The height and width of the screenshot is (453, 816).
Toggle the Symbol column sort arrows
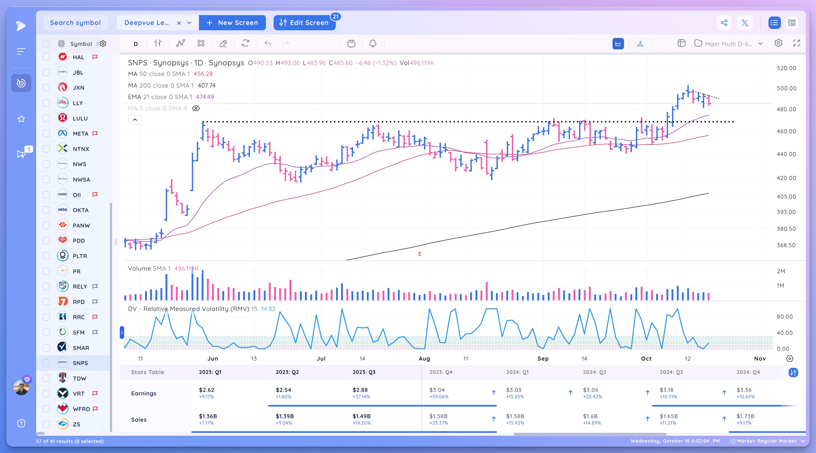(98, 44)
